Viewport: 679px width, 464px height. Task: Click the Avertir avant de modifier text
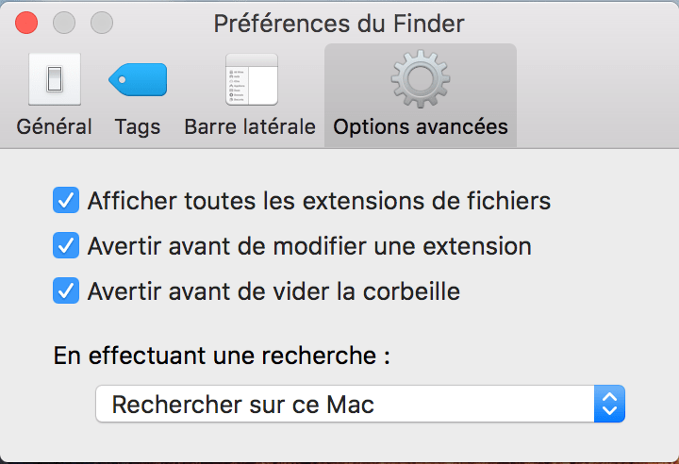309,247
